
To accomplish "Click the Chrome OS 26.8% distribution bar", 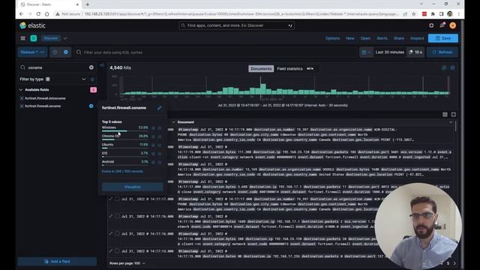I will tap(125, 139).
